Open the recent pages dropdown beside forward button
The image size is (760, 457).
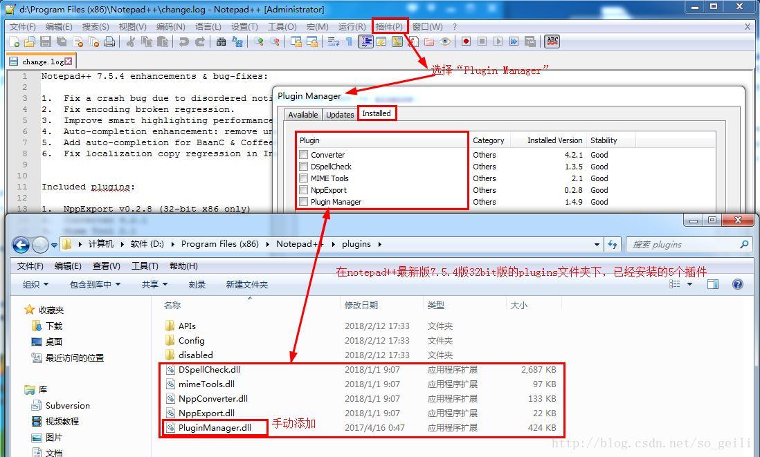tap(54, 245)
